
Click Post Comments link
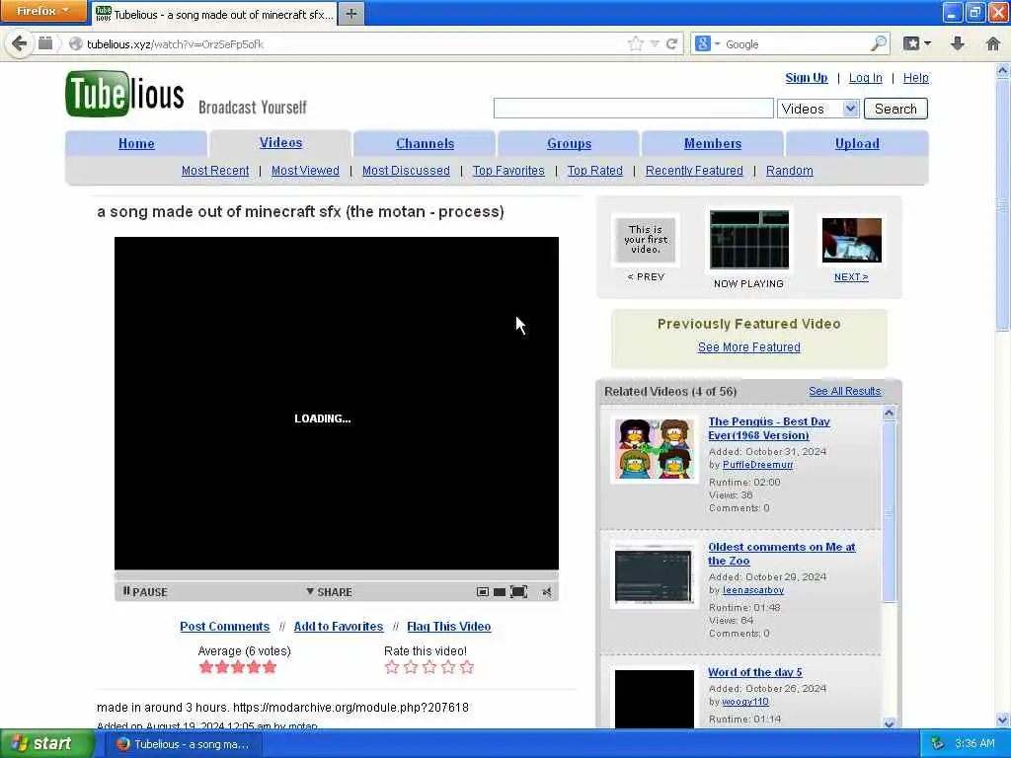tap(224, 627)
